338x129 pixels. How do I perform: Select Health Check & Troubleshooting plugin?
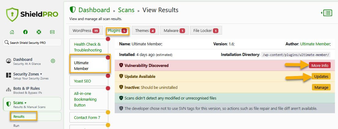click(x=89, y=47)
